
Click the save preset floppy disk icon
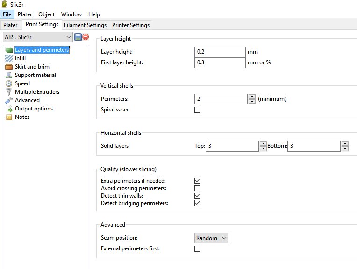tap(78, 37)
